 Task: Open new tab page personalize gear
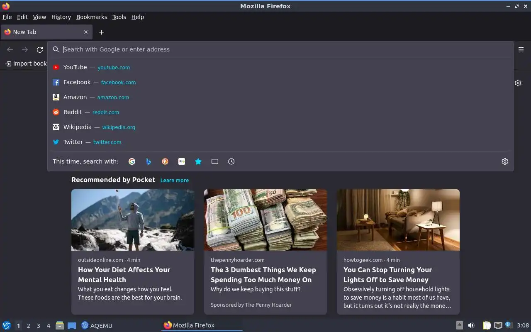click(x=518, y=83)
